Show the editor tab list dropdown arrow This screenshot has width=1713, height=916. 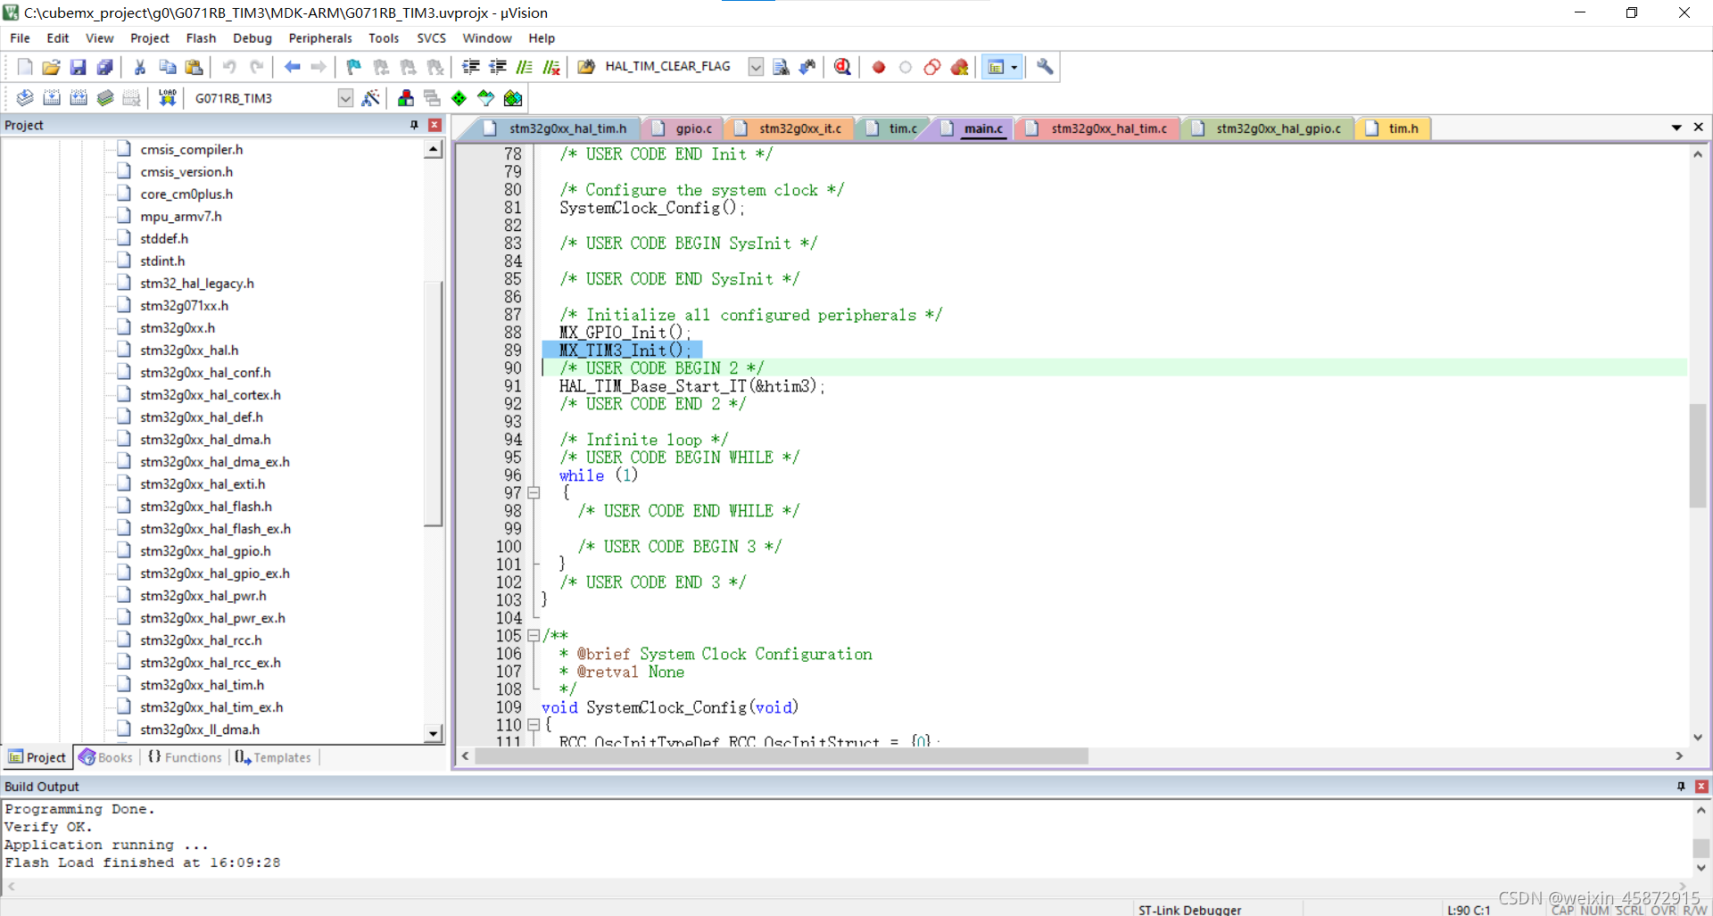coord(1676,128)
